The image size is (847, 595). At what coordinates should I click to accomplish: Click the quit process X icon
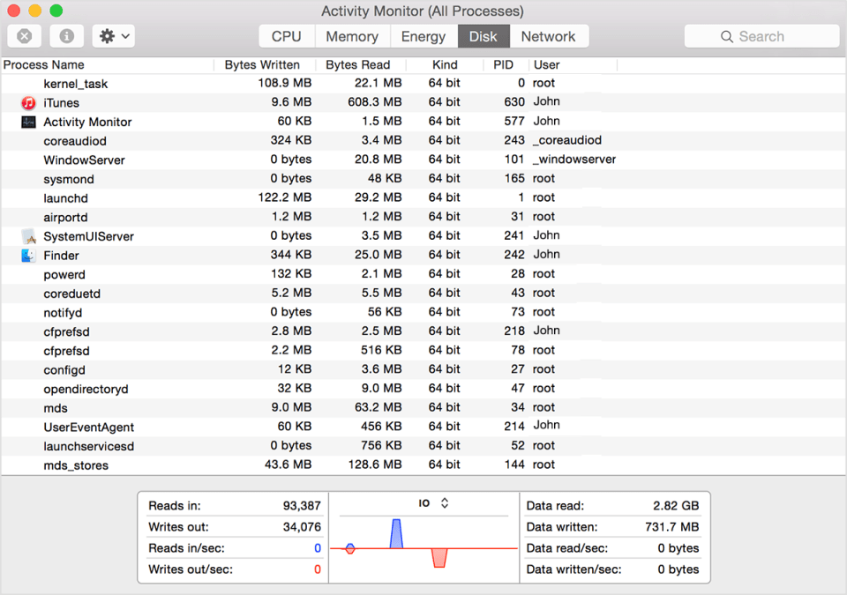[x=24, y=35]
